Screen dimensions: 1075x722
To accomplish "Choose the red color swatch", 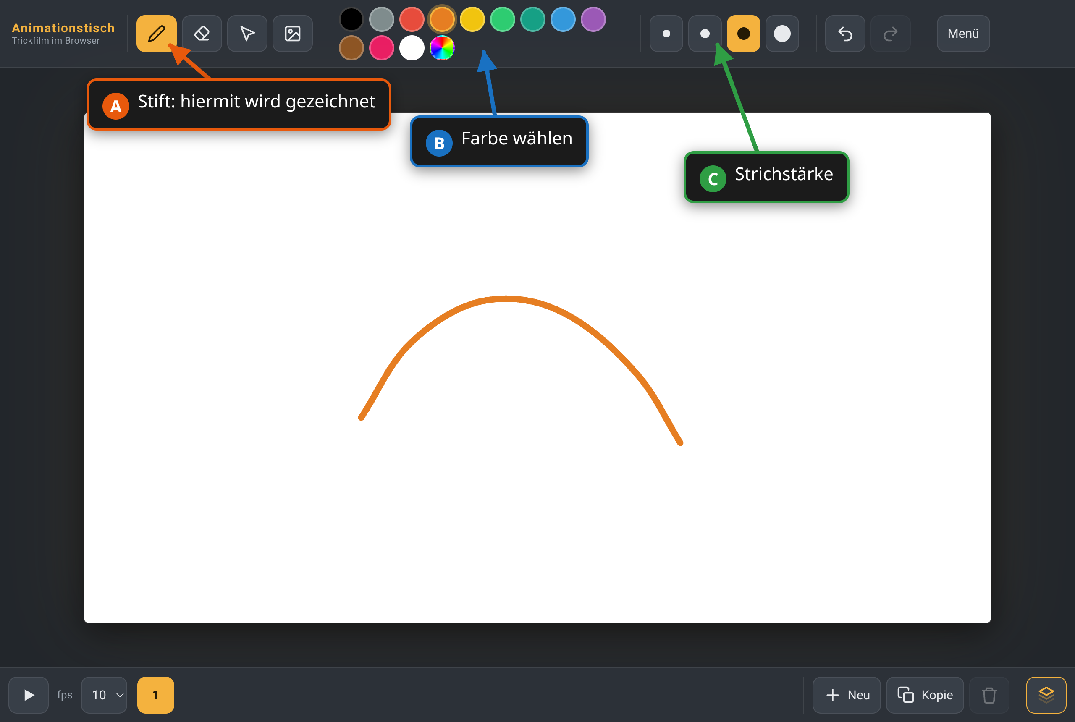I will [412, 19].
